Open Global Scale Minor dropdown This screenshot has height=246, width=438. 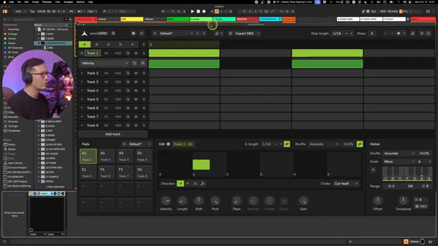[399, 161]
